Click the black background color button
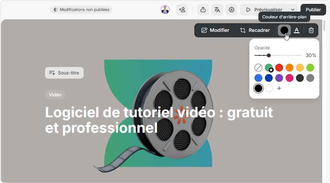330x183 pixels. click(x=284, y=30)
